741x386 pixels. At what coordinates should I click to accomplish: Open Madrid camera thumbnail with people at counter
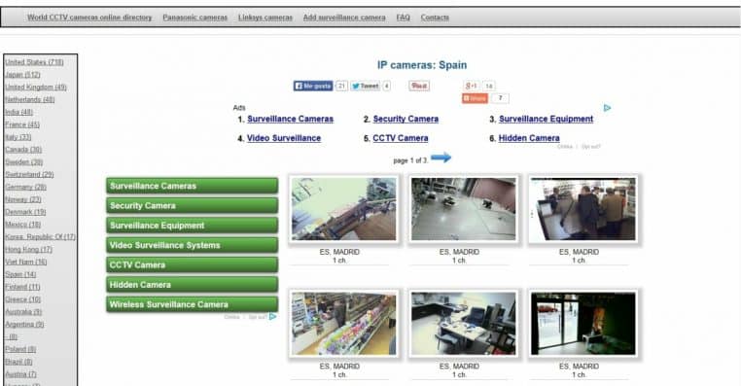[583, 209]
